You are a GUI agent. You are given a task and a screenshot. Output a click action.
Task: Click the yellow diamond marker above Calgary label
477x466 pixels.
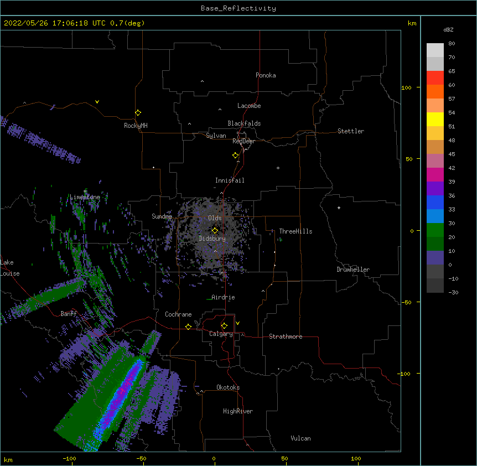[224, 326]
